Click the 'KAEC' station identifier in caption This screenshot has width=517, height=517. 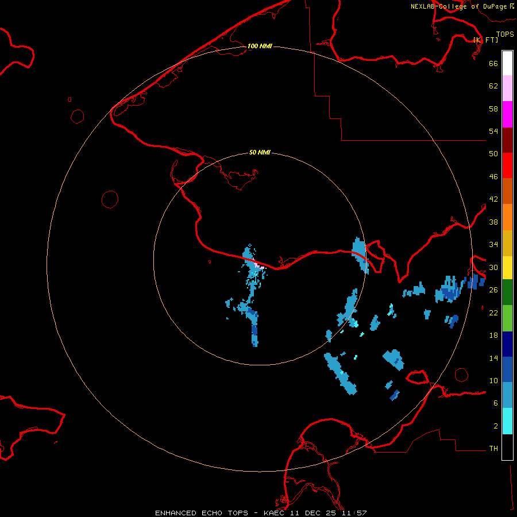[276, 513]
